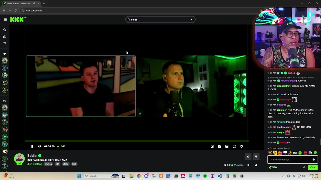321x180 pixels.
Task: Go to Home in the left sidebar
Action: pyautogui.click(x=5, y=30)
